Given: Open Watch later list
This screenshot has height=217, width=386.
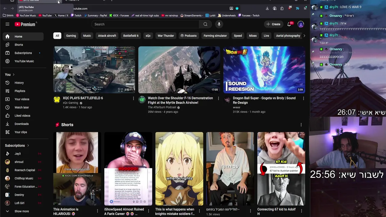Looking at the screenshot, I should pyautogui.click(x=23, y=107).
